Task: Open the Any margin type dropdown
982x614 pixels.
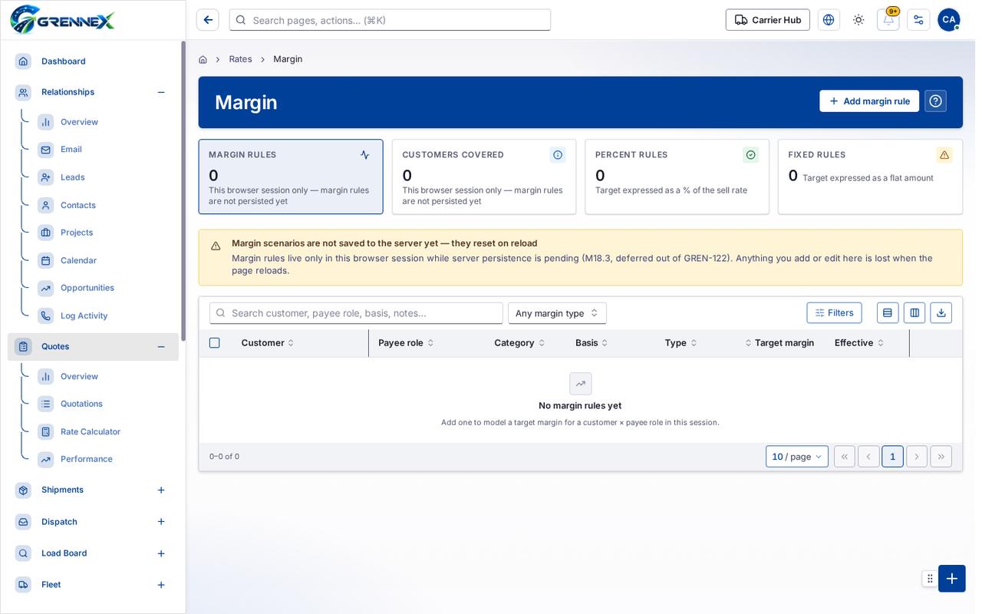Action: pos(557,313)
